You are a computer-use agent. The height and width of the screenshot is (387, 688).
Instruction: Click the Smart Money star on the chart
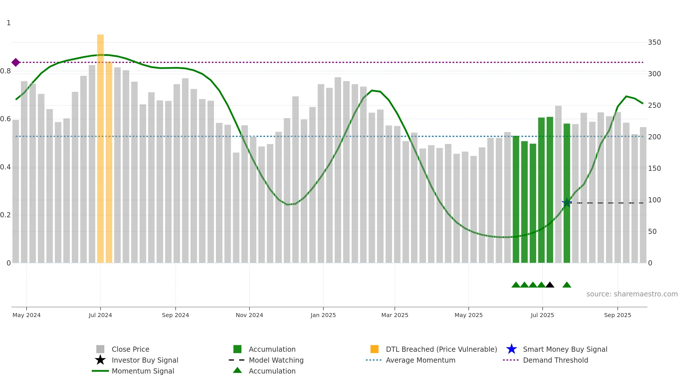[x=567, y=202]
